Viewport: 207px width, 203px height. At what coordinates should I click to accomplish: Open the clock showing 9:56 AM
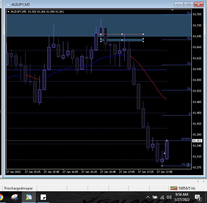[182, 197]
